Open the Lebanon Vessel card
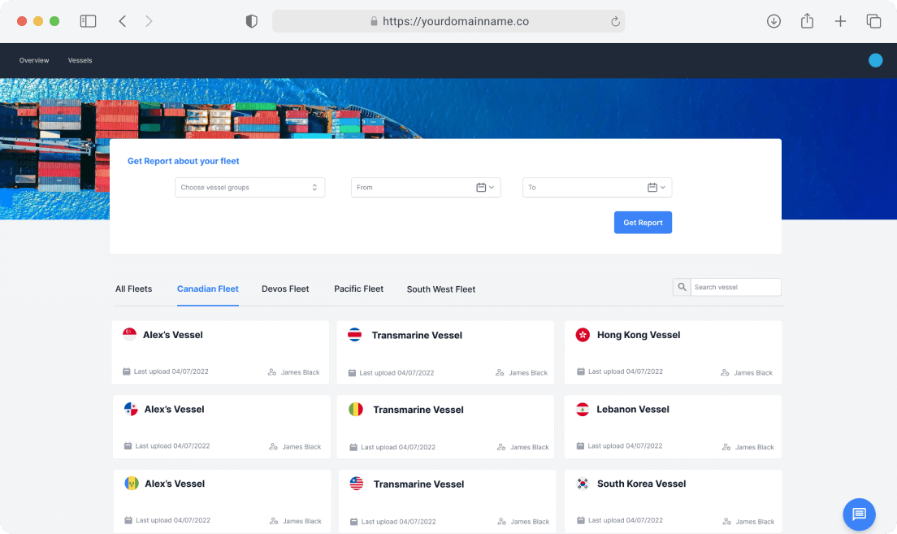 coord(673,428)
